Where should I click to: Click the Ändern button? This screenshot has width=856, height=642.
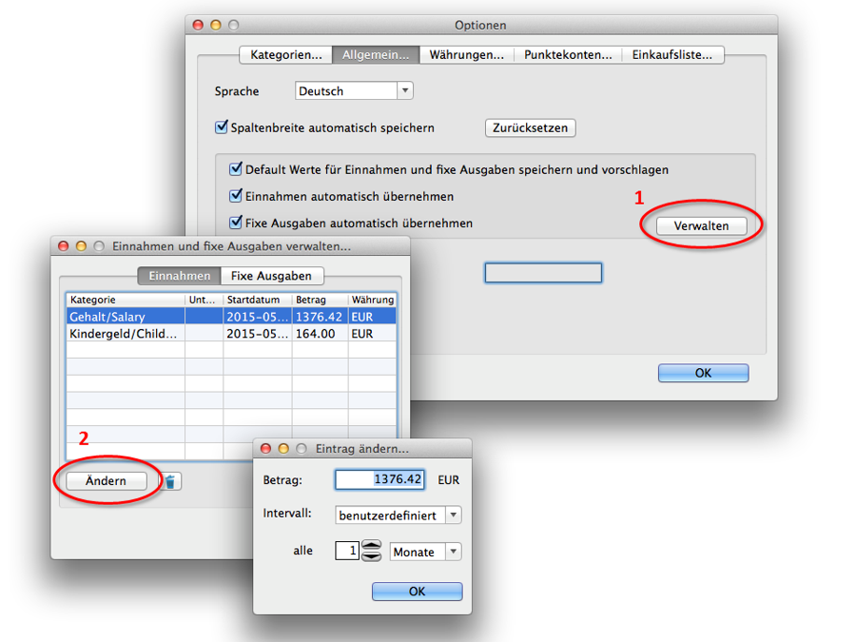[x=106, y=481]
